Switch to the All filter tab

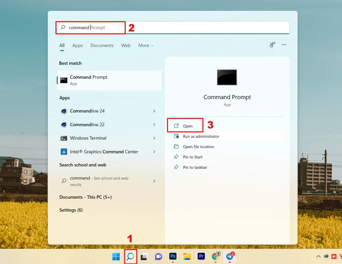click(62, 45)
